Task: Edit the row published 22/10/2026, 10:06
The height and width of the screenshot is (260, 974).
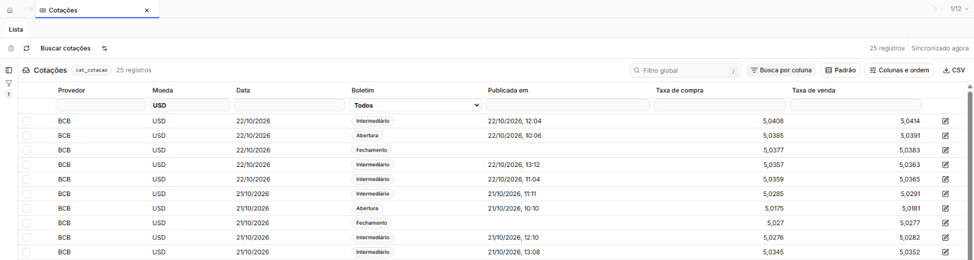Action: click(x=945, y=135)
